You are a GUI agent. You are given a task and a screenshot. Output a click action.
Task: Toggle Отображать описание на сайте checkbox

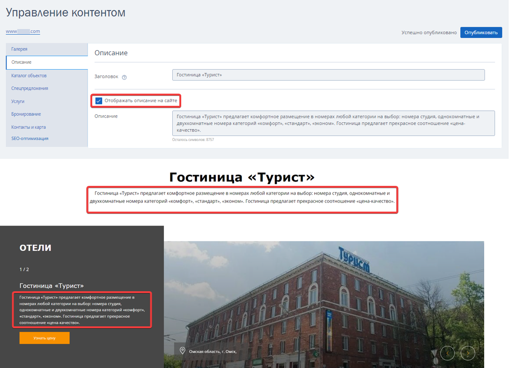coord(99,101)
